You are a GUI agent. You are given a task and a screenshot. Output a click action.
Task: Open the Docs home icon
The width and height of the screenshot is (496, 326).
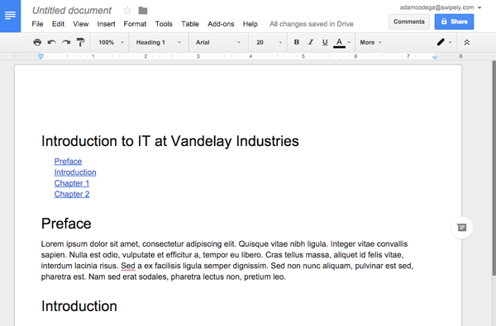pos(10,16)
